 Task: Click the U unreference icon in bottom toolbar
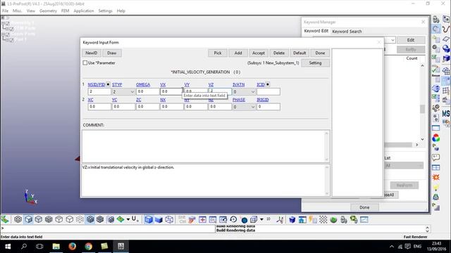pyautogui.click(x=135, y=219)
